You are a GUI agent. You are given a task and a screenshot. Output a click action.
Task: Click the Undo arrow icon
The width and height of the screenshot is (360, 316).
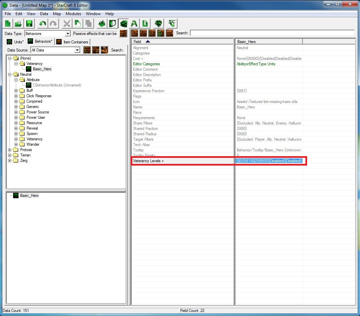point(43,24)
